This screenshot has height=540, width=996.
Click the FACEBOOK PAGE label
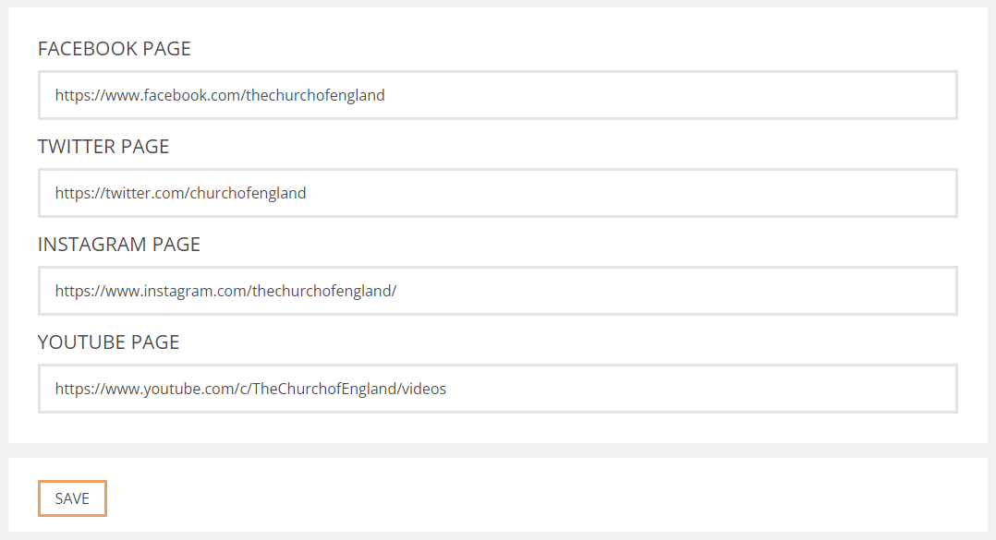[115, 49]
